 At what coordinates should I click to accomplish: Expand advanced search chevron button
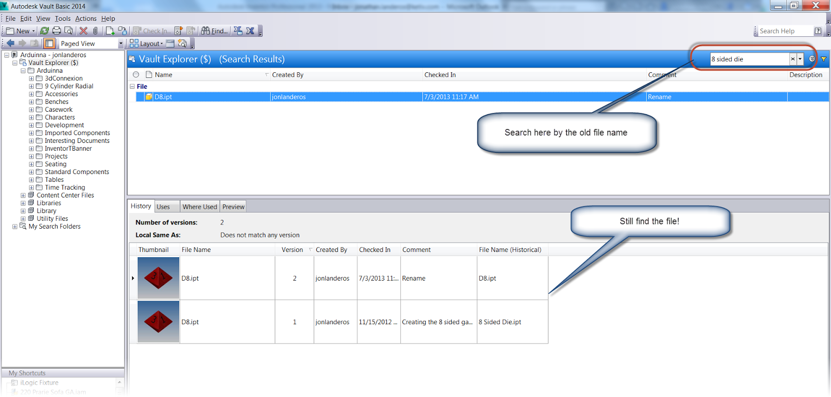[812, 59]
